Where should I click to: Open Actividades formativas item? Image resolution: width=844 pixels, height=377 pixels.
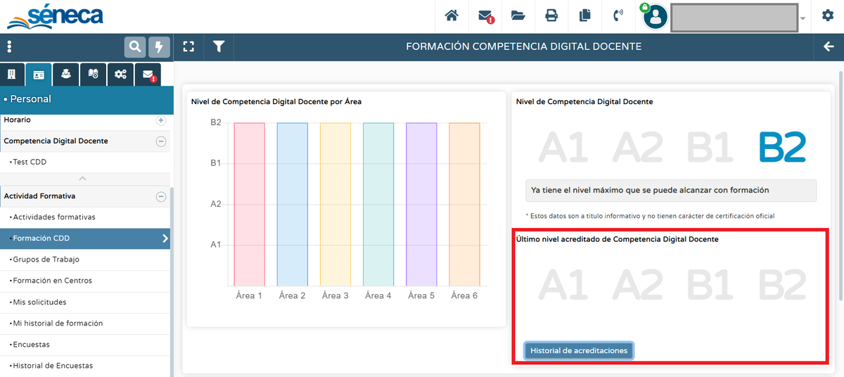(x=53, y=217)
